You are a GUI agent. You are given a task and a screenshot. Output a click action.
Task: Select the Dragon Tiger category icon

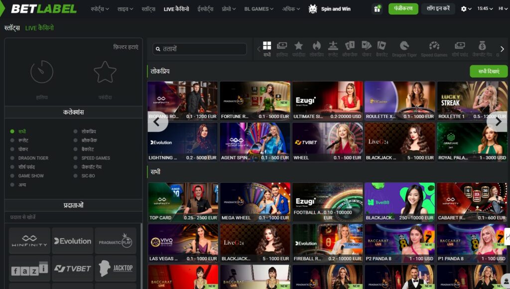[404, 49]
